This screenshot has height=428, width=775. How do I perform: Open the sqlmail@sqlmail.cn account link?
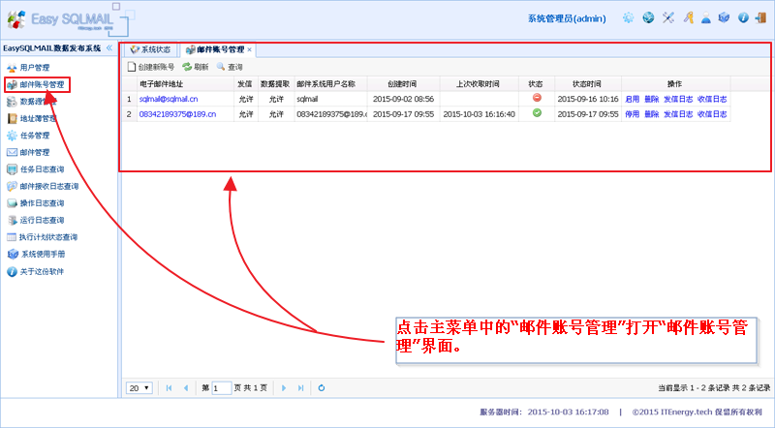tap(169, 99)
